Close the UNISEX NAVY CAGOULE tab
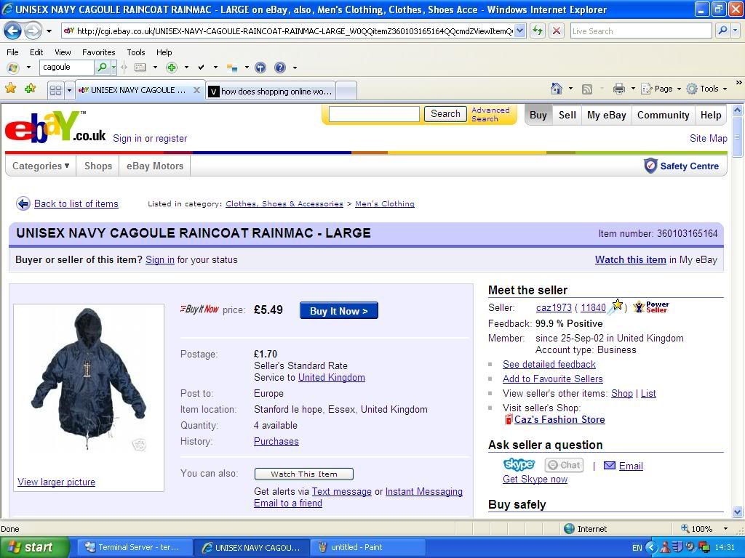This screenshot has height=558, width=745. (196, 89)
